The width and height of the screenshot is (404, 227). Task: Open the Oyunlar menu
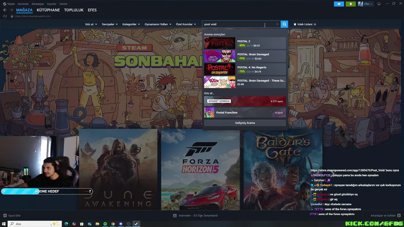[52, 4]
